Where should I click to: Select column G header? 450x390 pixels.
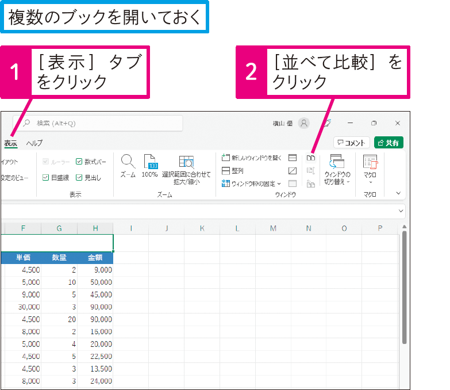pos(59,228)
